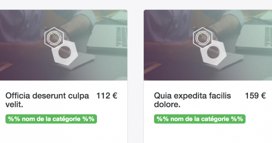Click the person's purple shirt in Quia photo
Image resolution: width=272 pixels, height=143 pixels.
(x=167, y=26)
